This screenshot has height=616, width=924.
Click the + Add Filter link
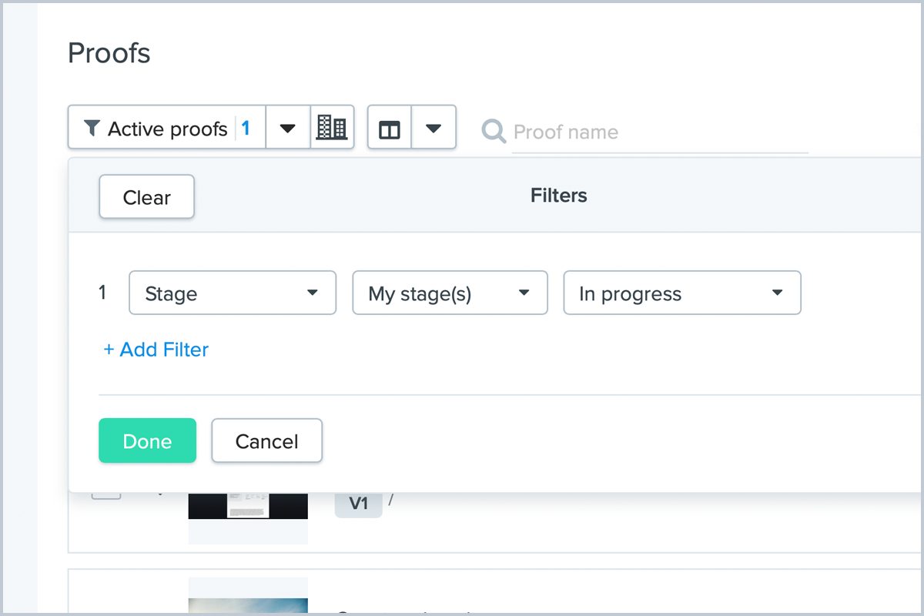(x=156, y=350)
